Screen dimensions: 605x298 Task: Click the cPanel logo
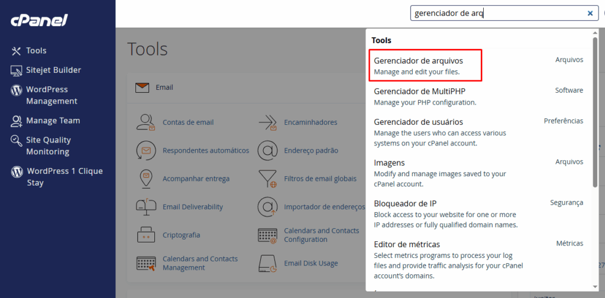(39, 20)
